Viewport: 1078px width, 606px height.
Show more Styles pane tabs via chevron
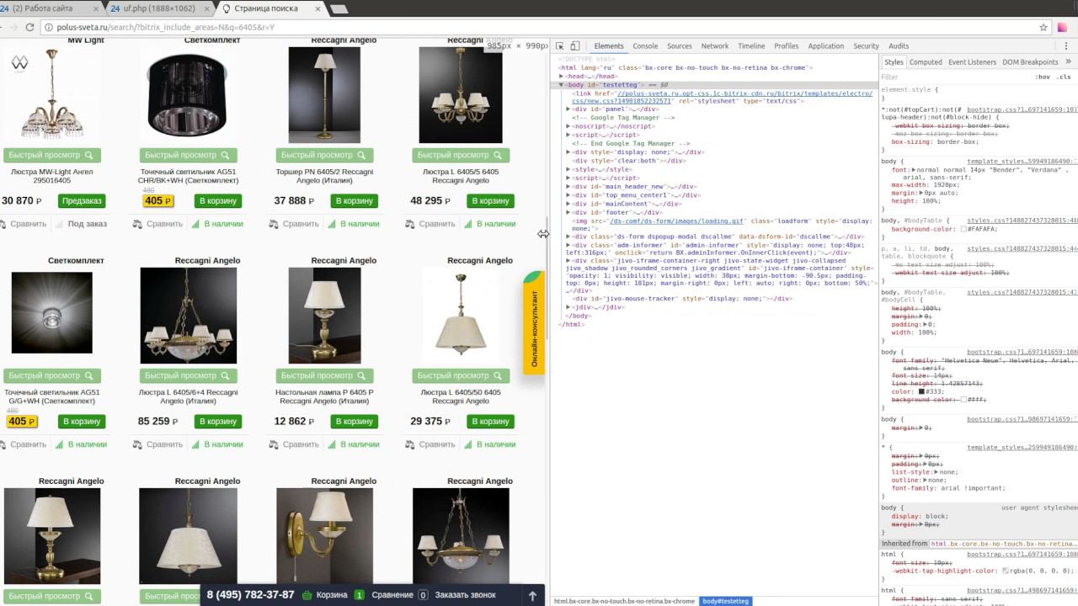click(1067, 61)
